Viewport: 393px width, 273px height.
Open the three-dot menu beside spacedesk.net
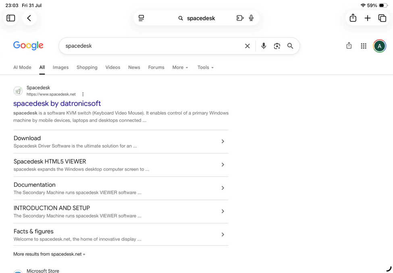[83, 94]
